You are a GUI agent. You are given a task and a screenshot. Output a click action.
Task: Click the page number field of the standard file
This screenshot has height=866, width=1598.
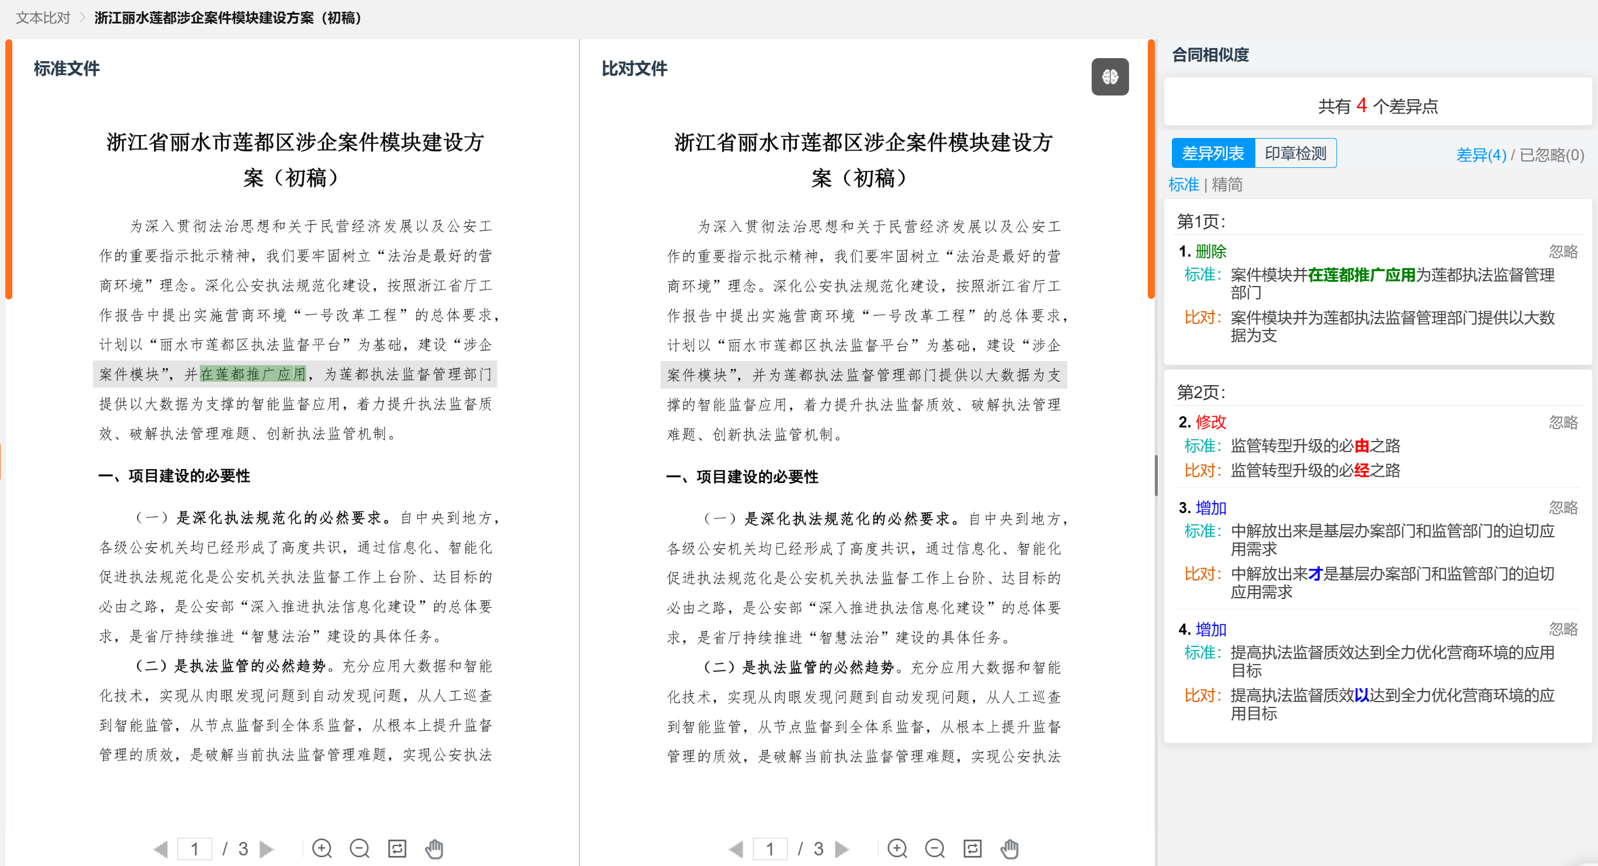[x=195, y=848]
